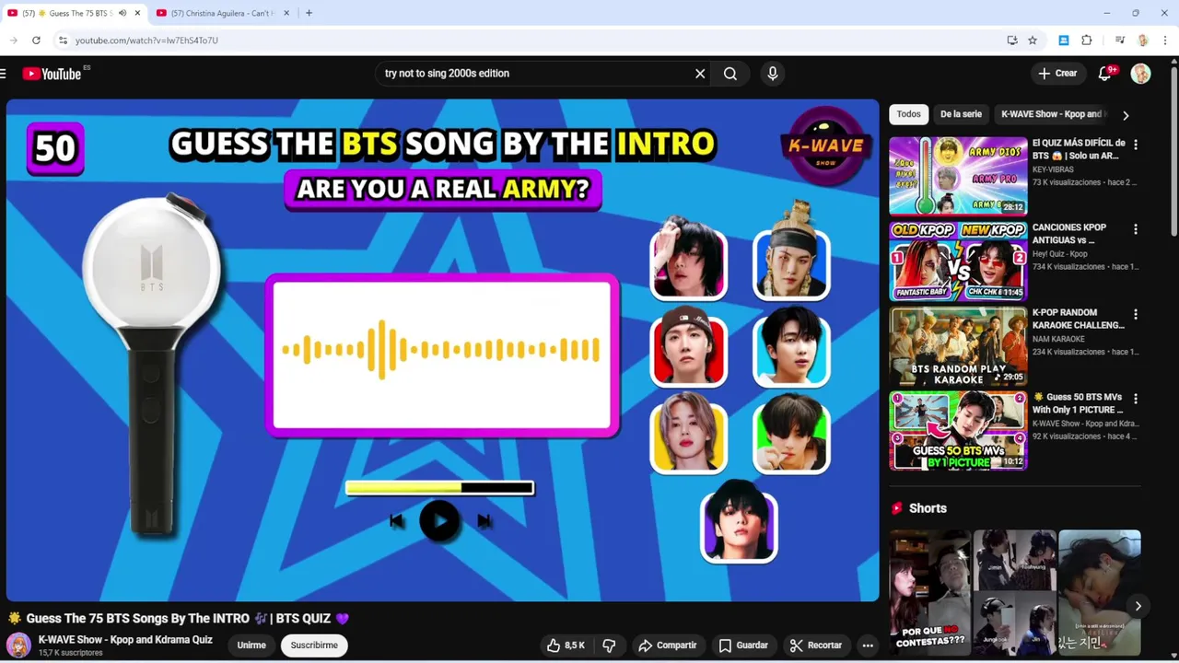Click the in-video previous track icon
The height and width of the screenshot is (663, 1179).
click(396, 521)
